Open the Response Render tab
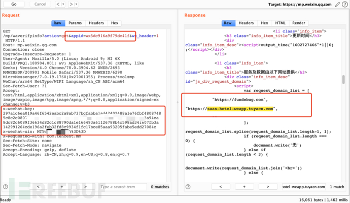The width and height of the screenshot is (350, 203). click(299, 23)
